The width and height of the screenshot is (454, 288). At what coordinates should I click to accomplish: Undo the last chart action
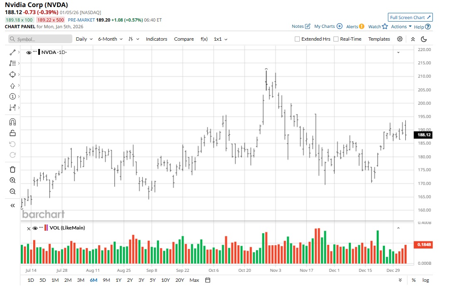(12, 144)
